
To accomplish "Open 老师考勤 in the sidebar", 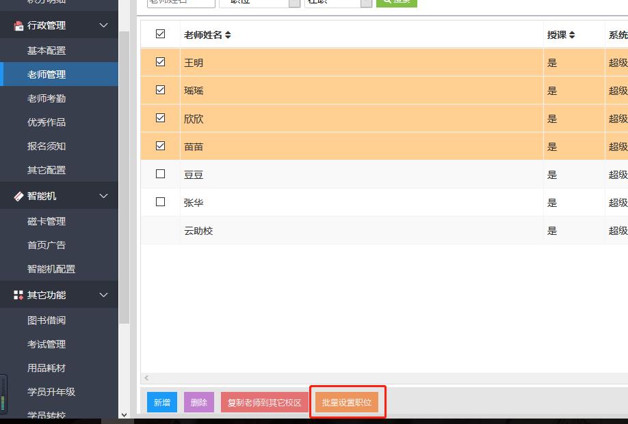I will click(47, 98).
